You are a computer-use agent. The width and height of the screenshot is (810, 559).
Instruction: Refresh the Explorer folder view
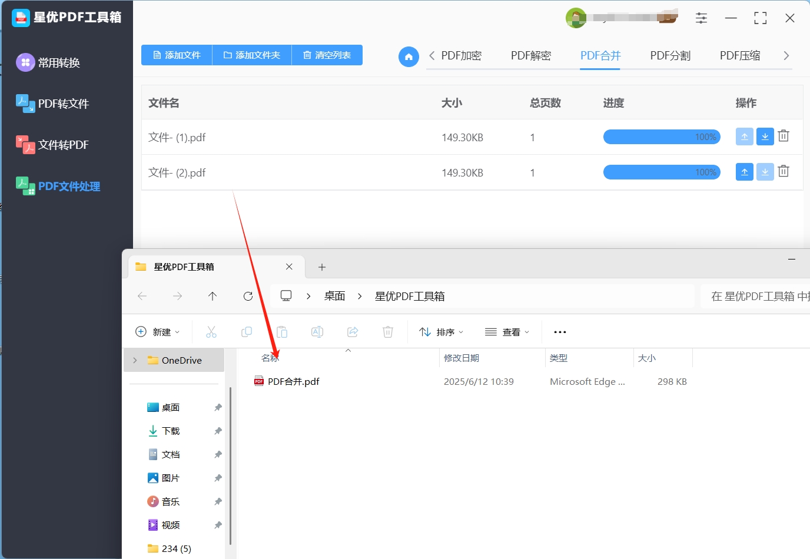pos(248,296)
